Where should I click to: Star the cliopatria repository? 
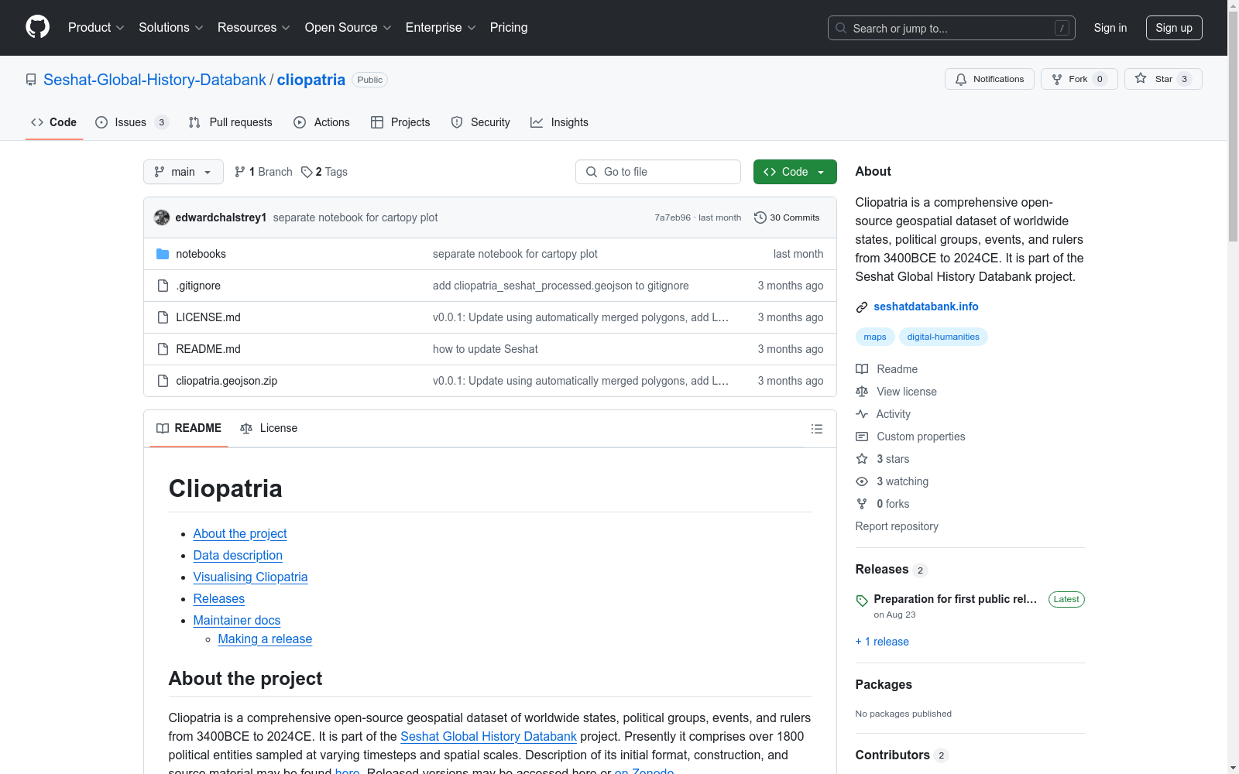pos(1163,79)
